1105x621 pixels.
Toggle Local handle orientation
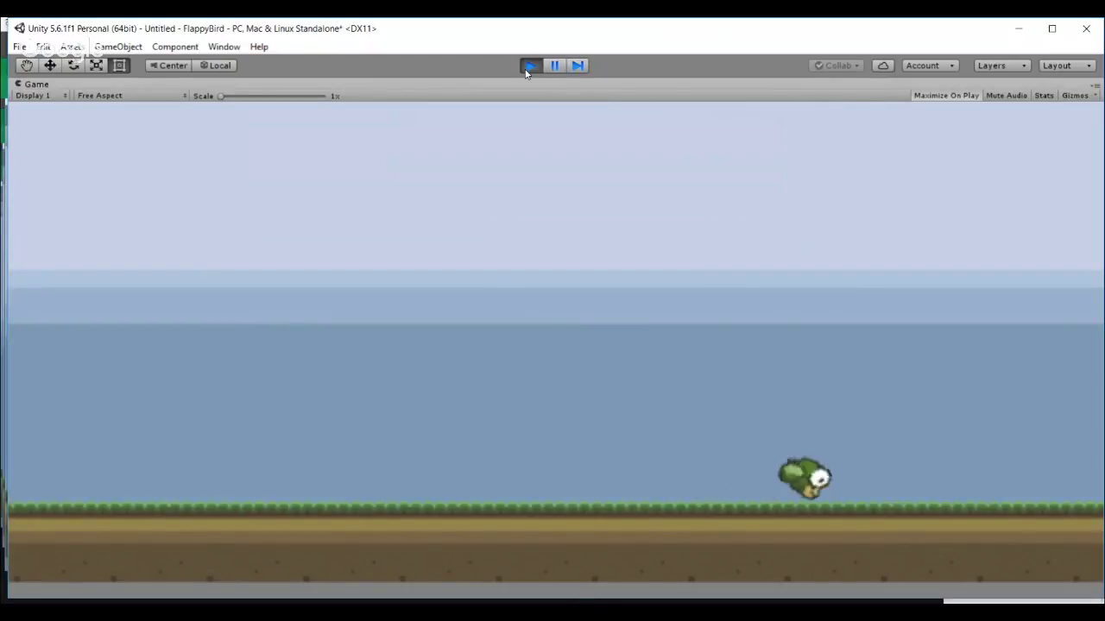pos(215,66)
